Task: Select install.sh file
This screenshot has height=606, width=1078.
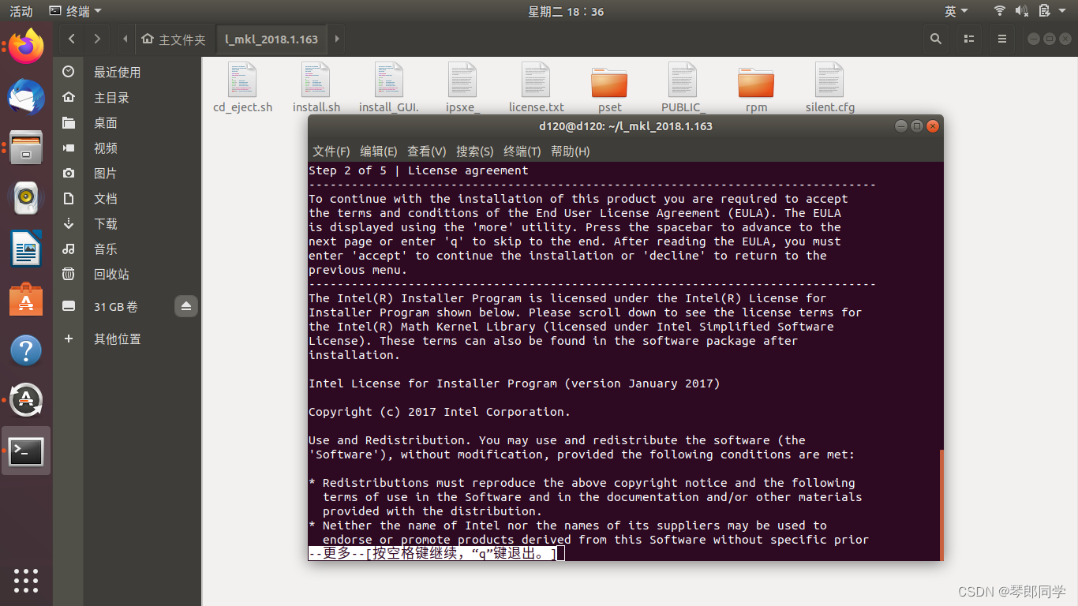Action: (x=316, y=88)
